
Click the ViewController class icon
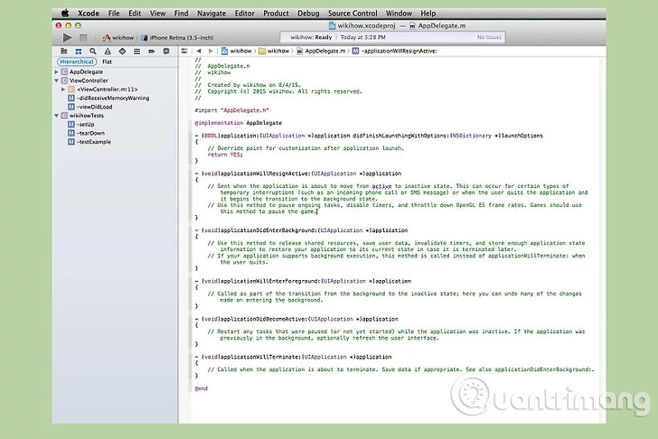tap(64, 80)
